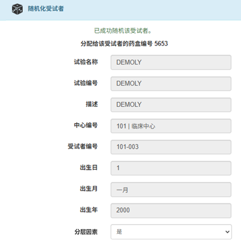Click the 分层因素 label

86,232
